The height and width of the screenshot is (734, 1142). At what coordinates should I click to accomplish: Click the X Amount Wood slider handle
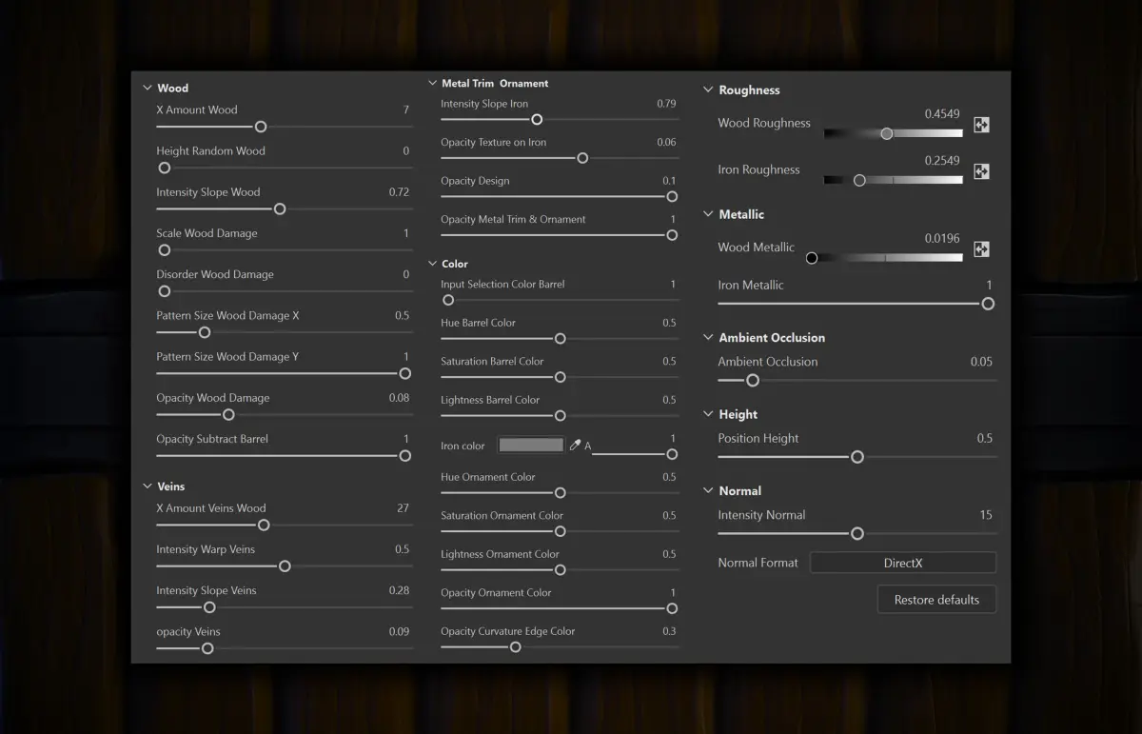tap(261, 127)
